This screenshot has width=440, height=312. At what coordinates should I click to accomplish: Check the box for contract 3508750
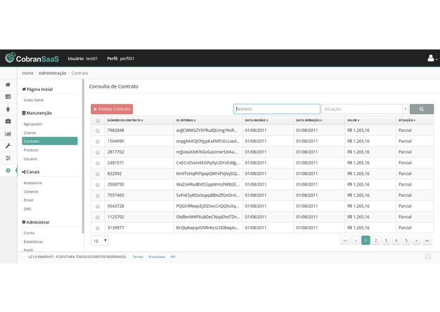pos(97,184)
